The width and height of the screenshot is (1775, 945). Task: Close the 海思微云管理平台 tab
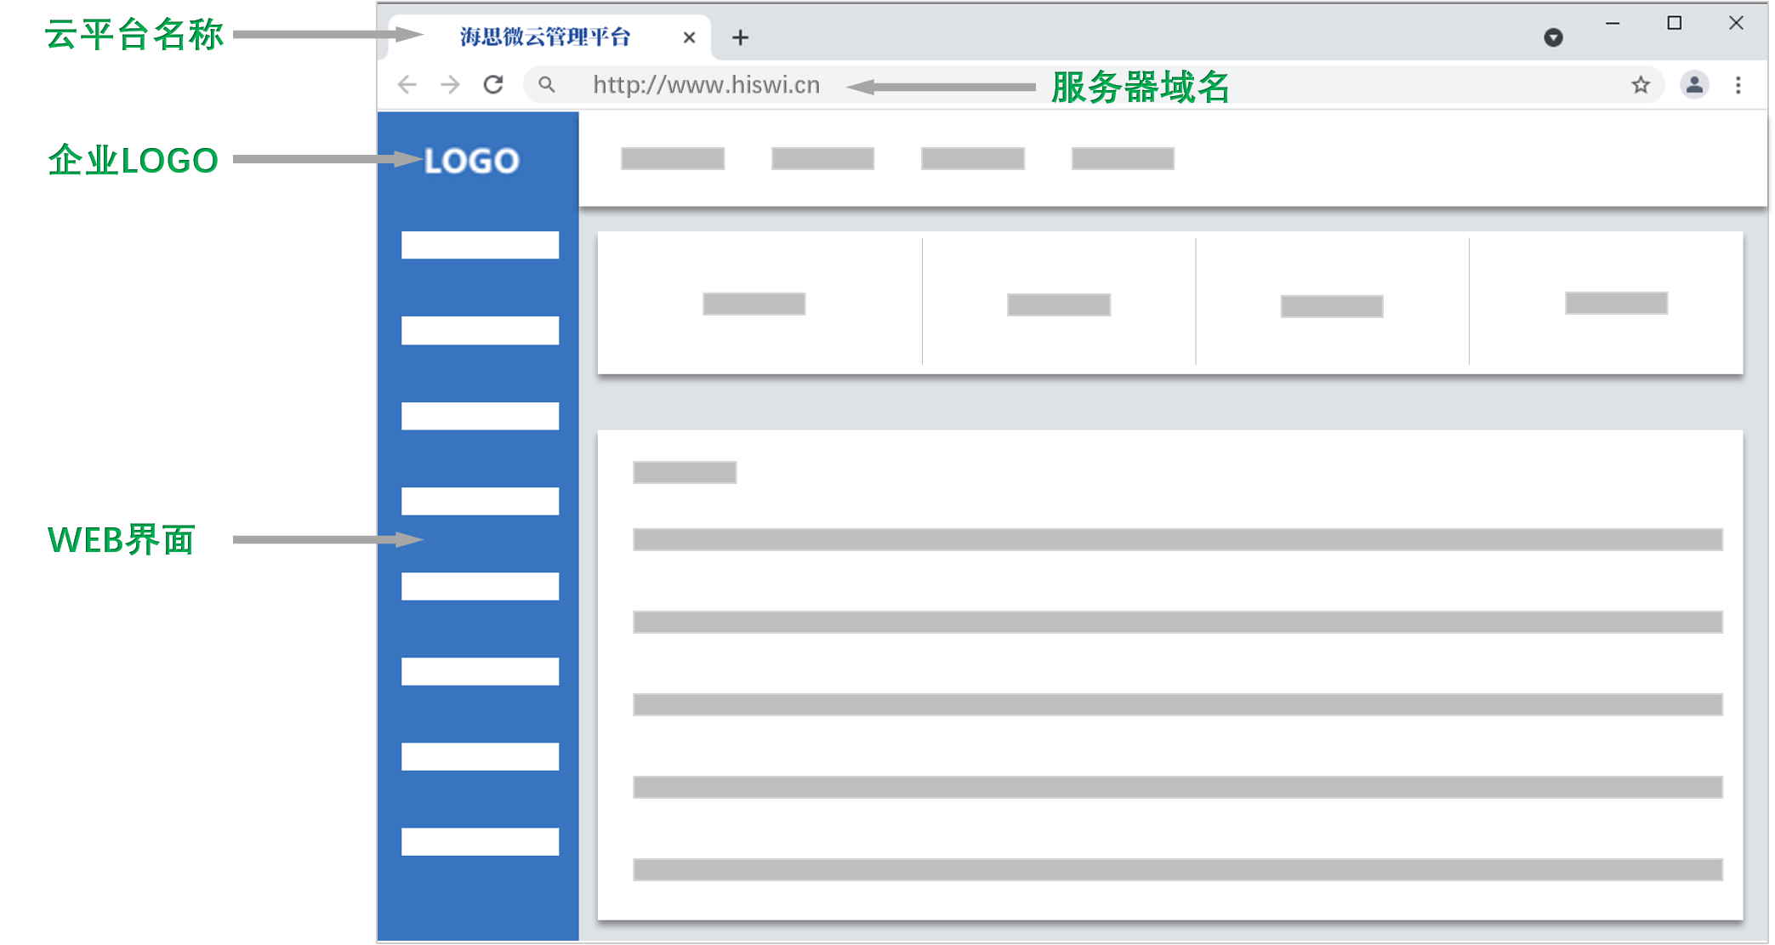coord(689,37)
